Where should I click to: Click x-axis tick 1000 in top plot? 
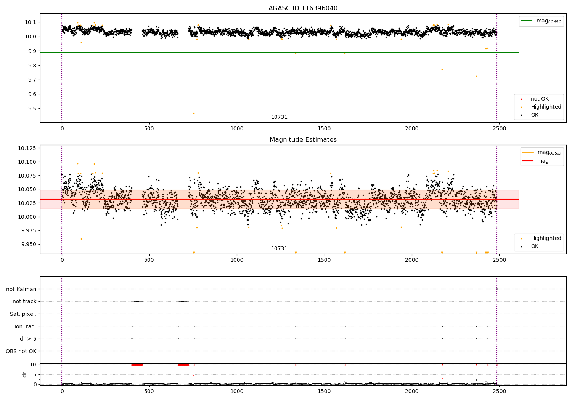tap(236, 128)
